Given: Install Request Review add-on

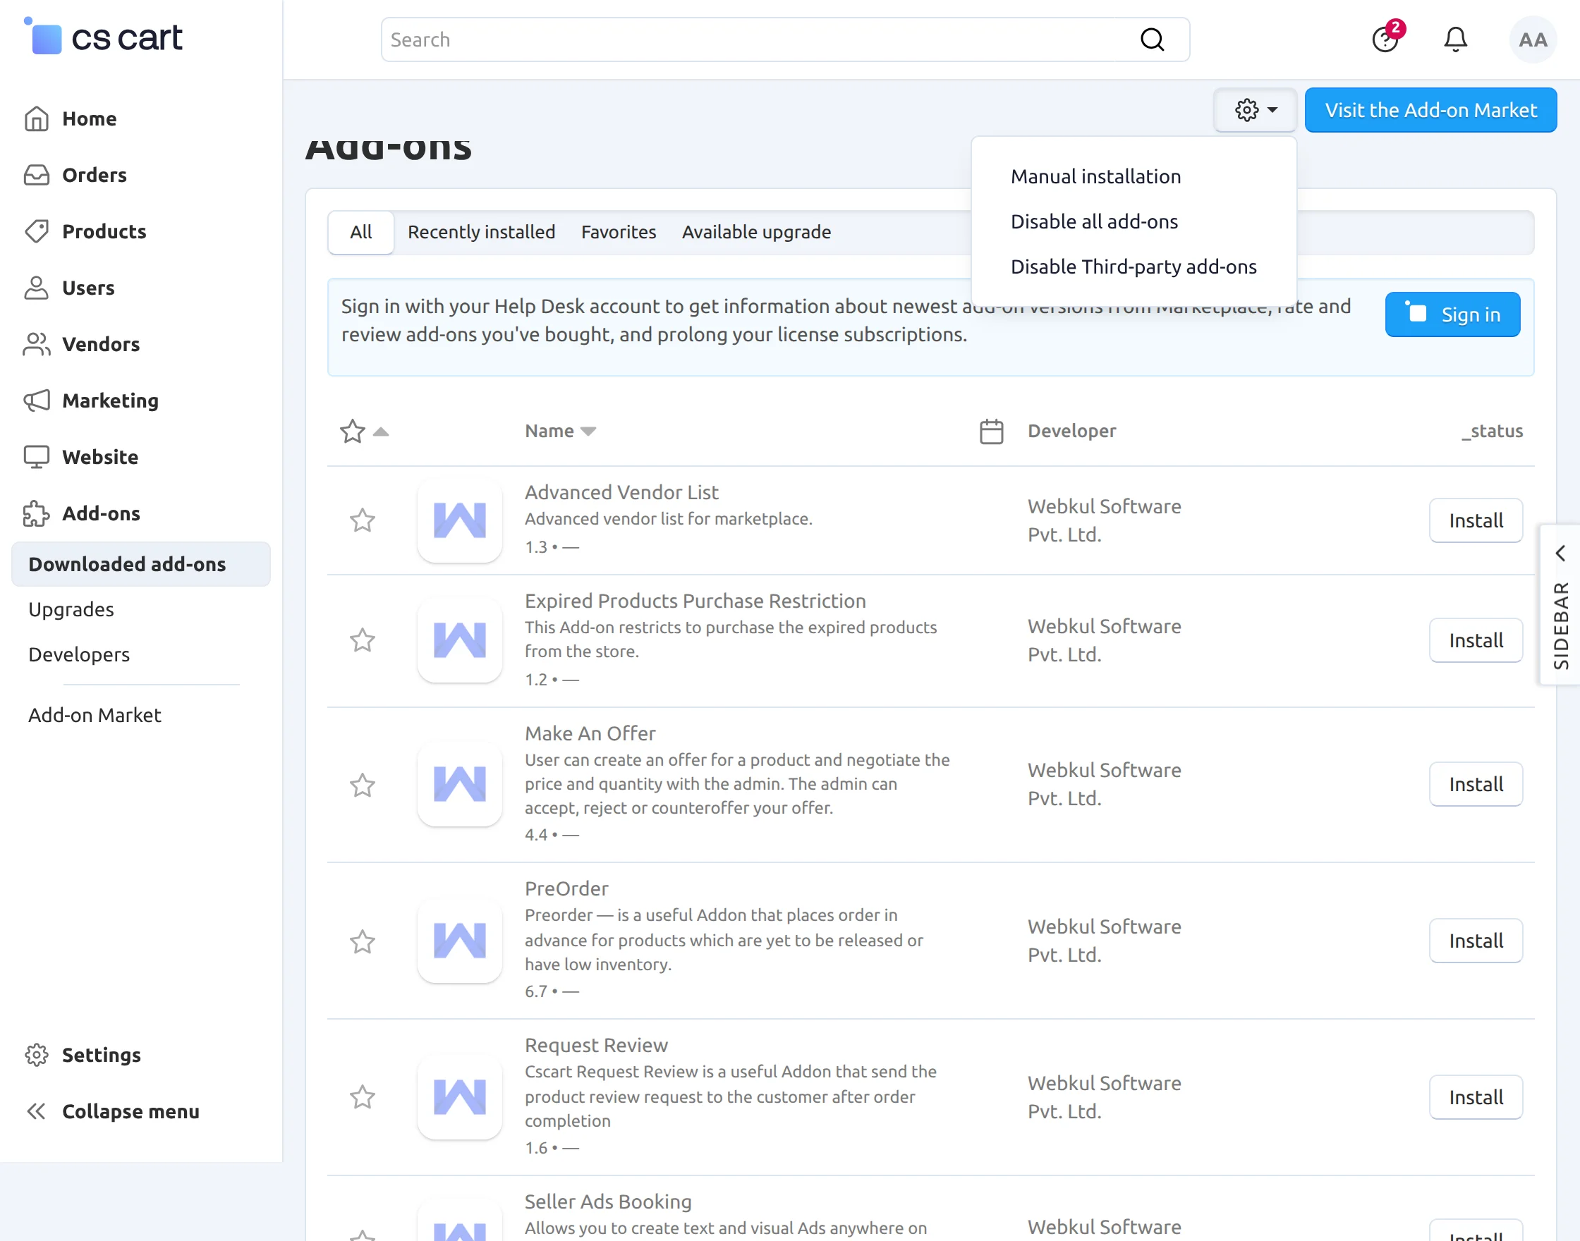Looking at the screenshot, I should (x=1476, y=1097).
